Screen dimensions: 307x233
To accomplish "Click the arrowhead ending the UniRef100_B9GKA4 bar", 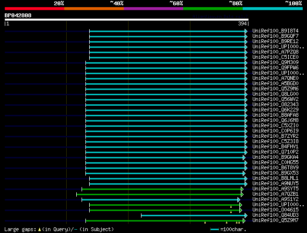I will coord(244,157).
